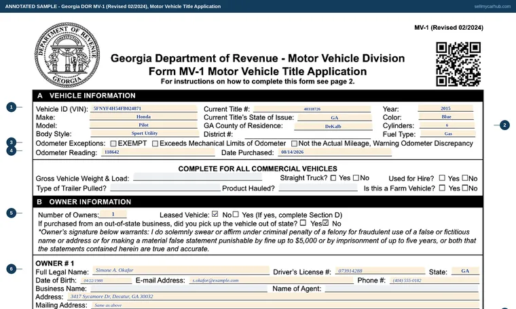Image resolution: width=516 pixels, height=309 pixels.
Task: Click the Odometer Reading field
Action: (158, 152)
